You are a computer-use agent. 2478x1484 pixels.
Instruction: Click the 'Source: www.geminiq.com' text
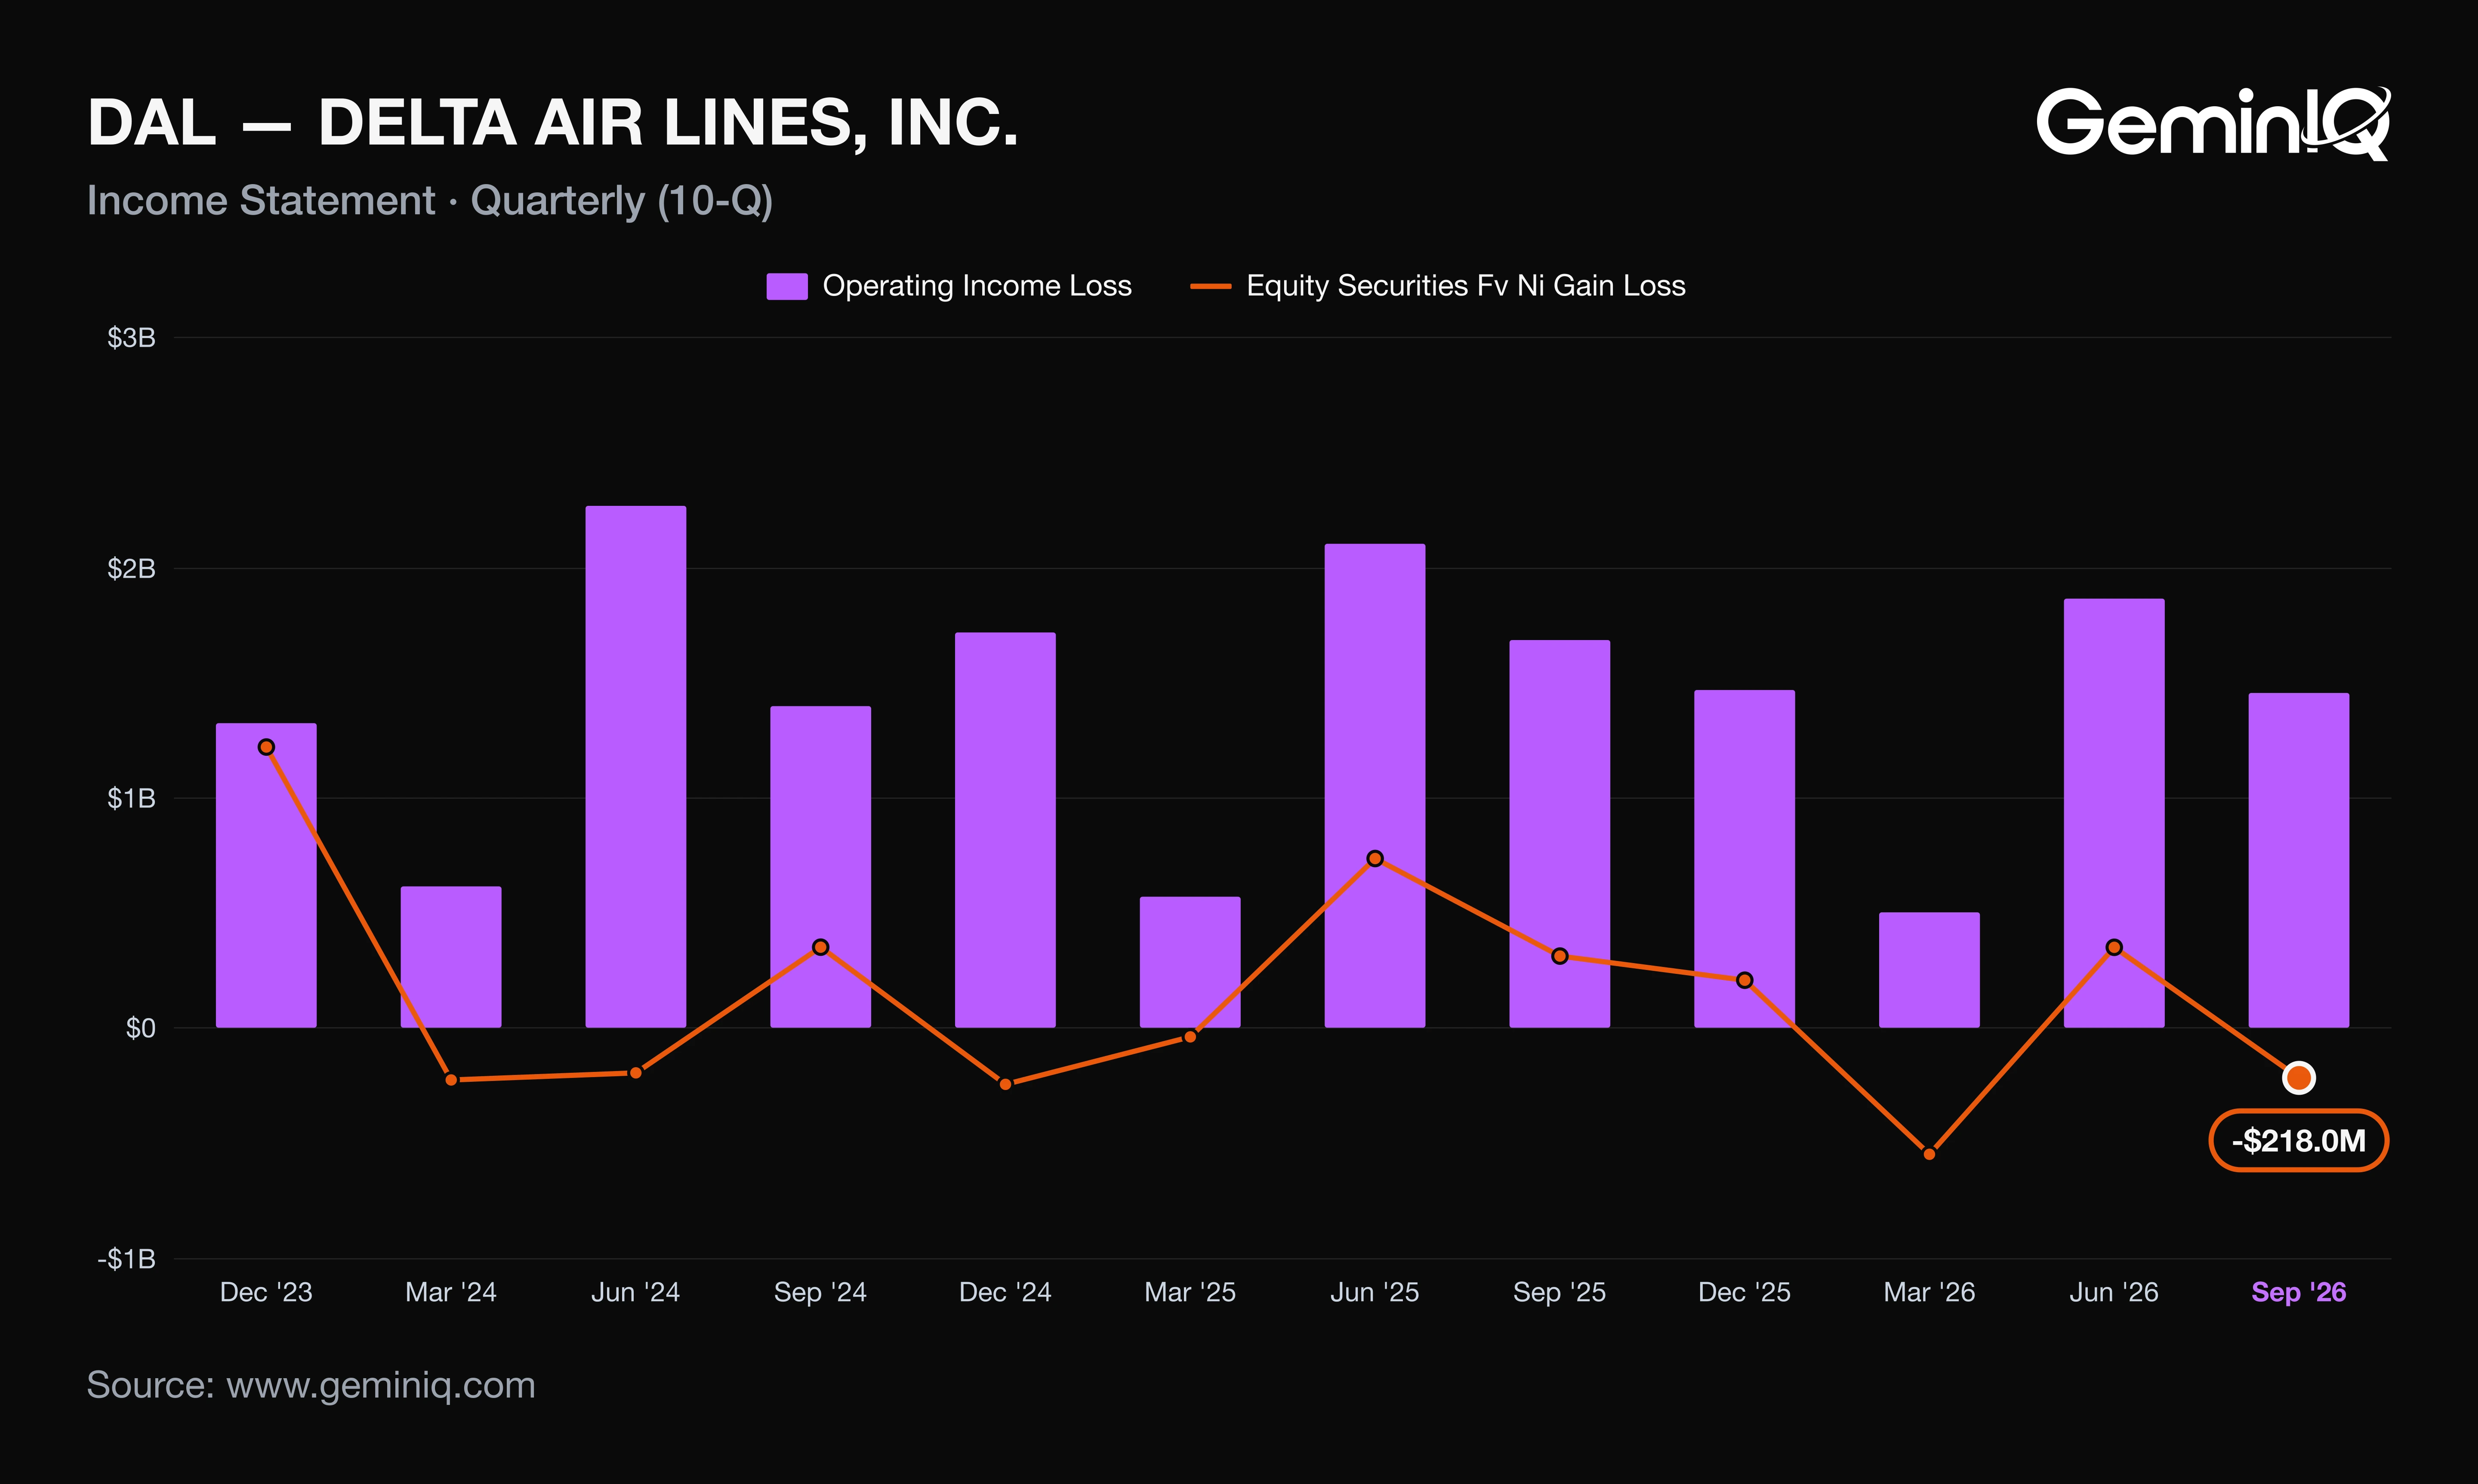pyautogui.click(x=311, y=1385)
